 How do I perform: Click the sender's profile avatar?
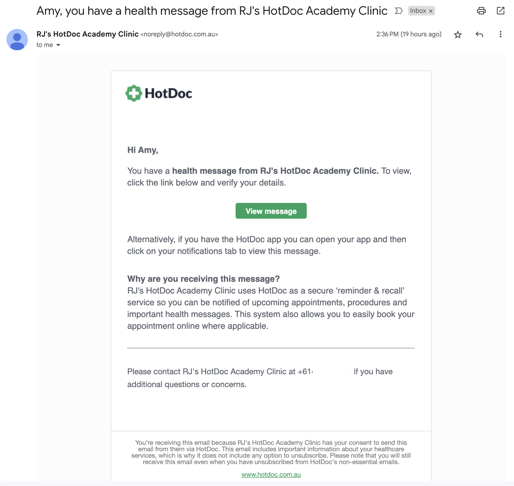pos(17,40)
